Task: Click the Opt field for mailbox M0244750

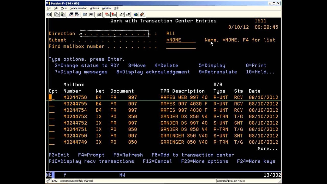Action: (x=52, y=136)
